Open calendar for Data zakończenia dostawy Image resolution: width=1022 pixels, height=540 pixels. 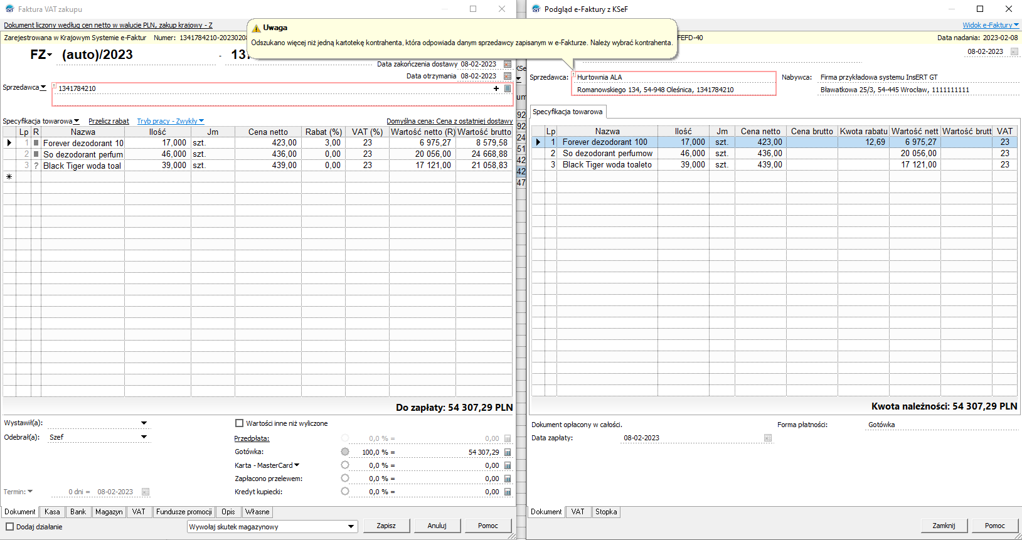[x=508, y=64]
